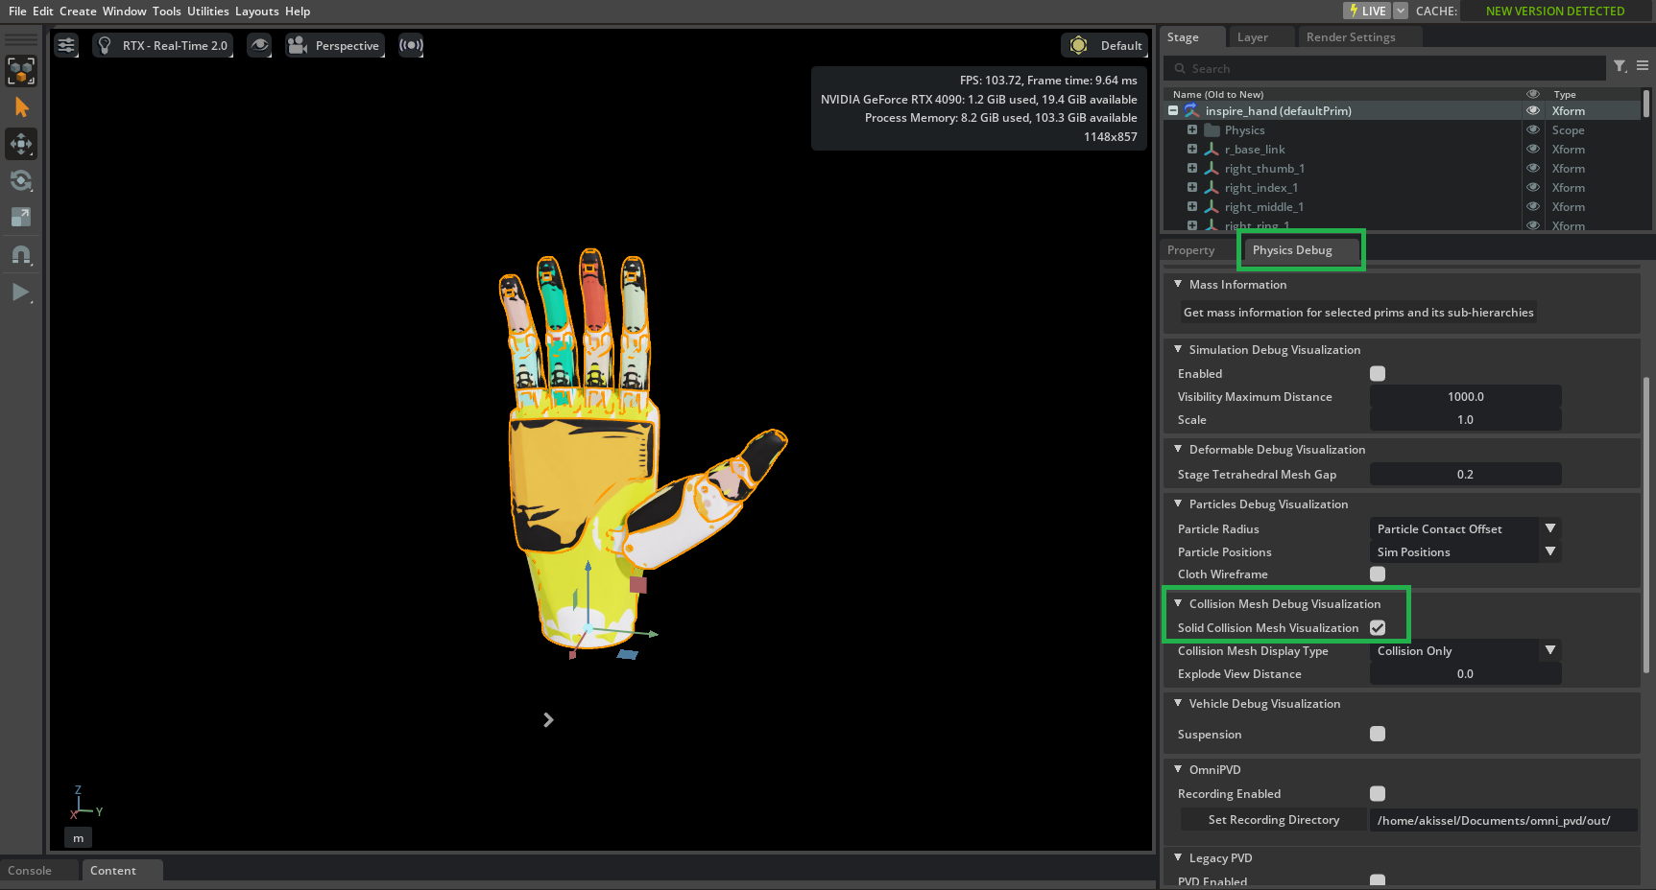Screen dimensions: 1656x890
Task: Toggle visibility of right_thumb_1 in Stage
Action: (1532, 168)
